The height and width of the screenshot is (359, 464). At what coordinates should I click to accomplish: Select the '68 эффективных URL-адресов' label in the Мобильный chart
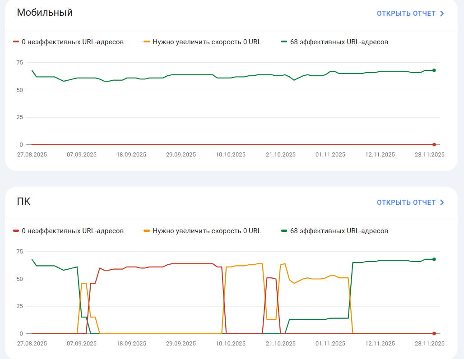click(339, 42)
